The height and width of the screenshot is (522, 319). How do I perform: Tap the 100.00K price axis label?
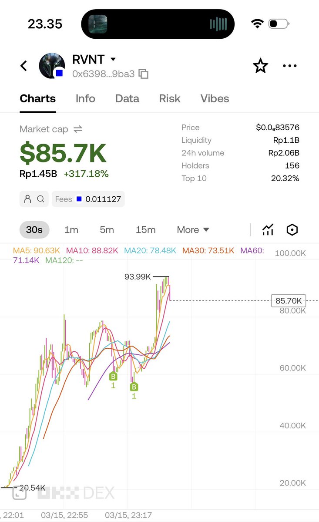290,253
